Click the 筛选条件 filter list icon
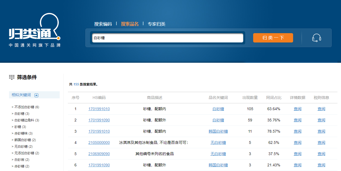Image resolution: width=341 pixels, height=171 pixels. click(x=12, y=77)
